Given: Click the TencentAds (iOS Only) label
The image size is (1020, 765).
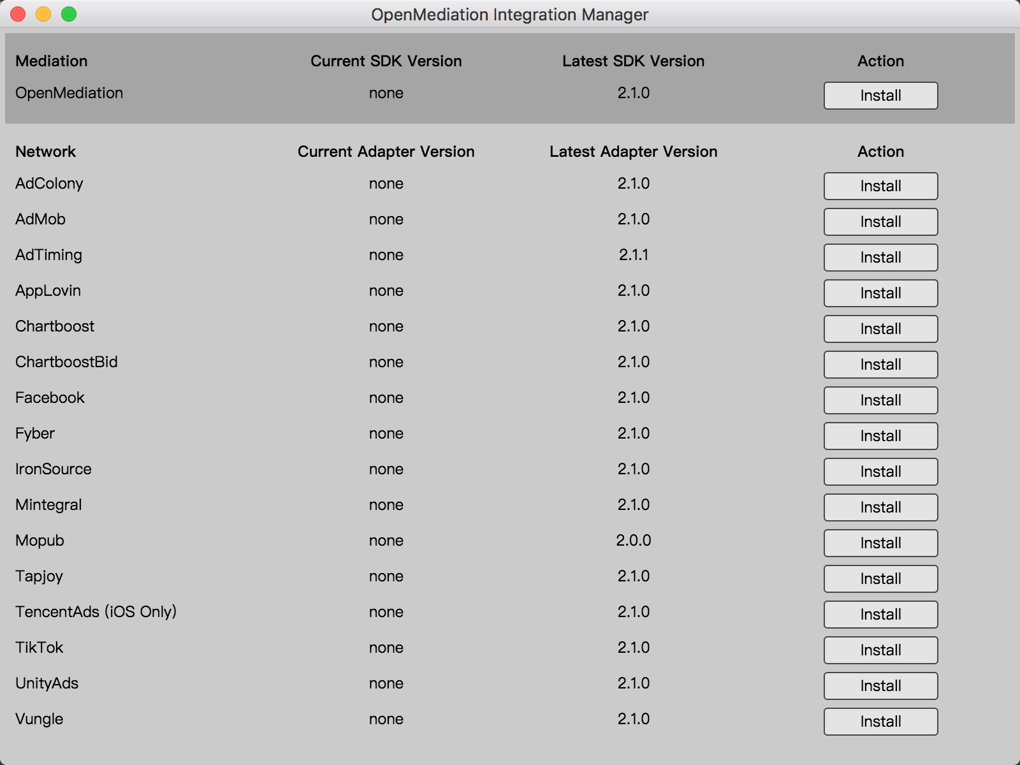Looking at the screenshot, I should coord(96,612).
